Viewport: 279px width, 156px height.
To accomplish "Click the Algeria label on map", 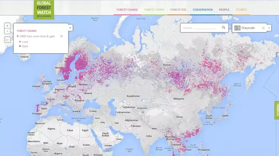I will (x=51, y=129).
